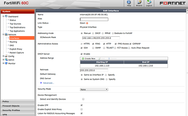Collapse the Dashboard tree node
Screen dimensions: 188x116
[3, 16]
